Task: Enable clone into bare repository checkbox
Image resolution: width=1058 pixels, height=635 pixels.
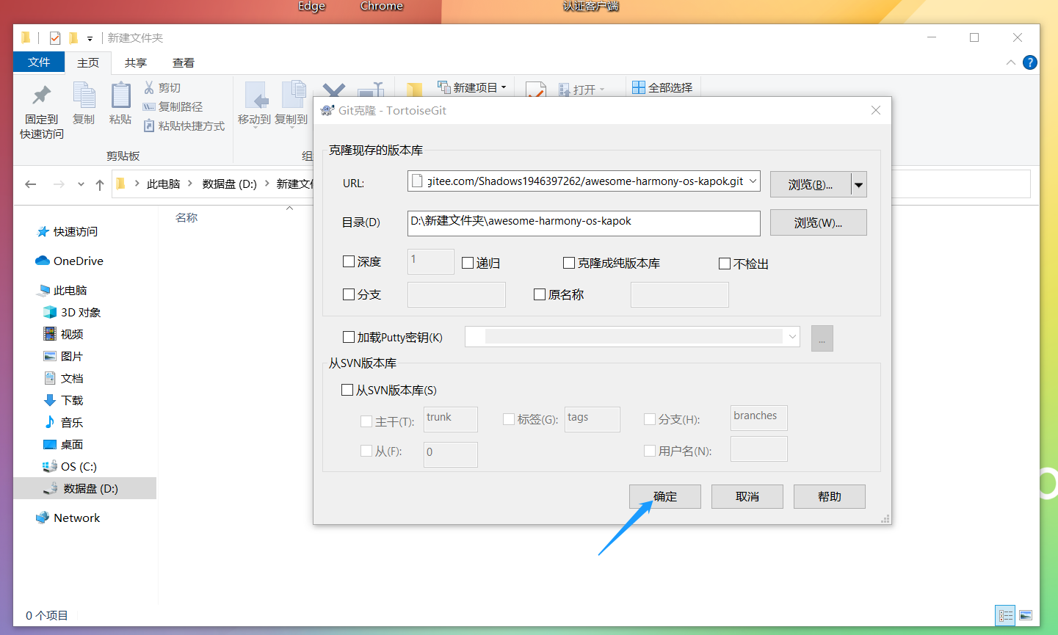Action: (569, 263)
